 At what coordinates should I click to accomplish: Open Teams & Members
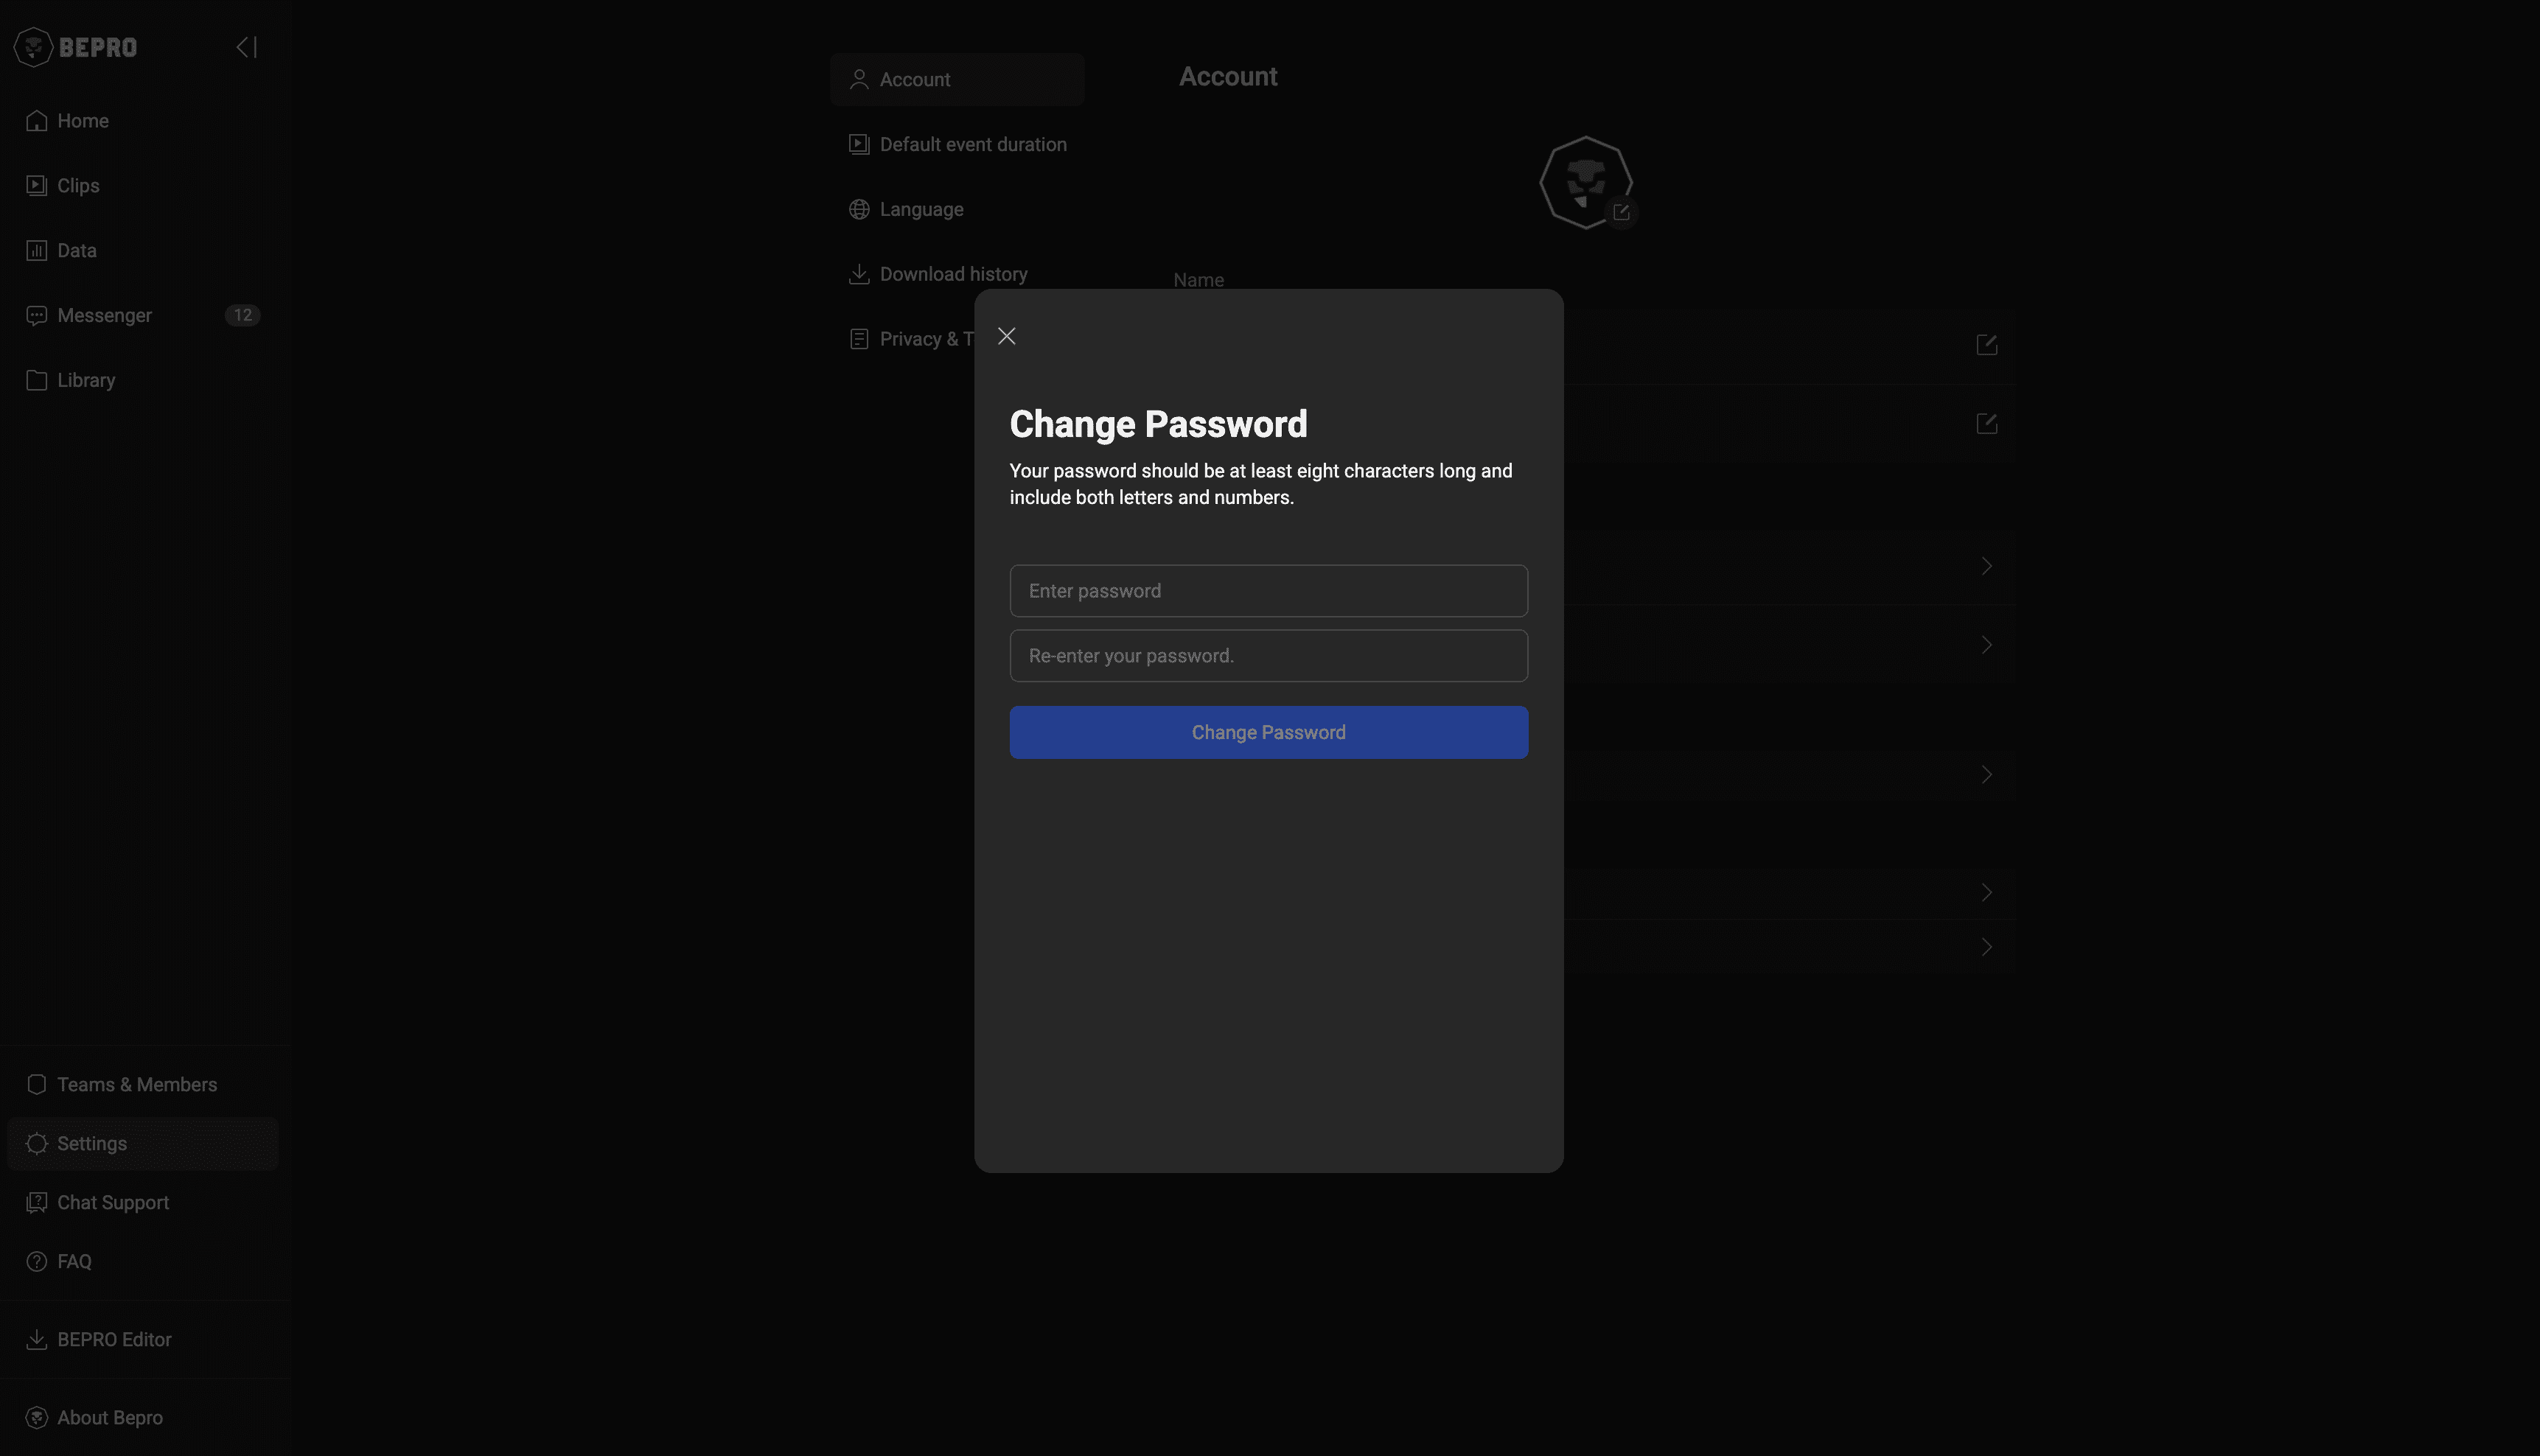point(136,1085)
